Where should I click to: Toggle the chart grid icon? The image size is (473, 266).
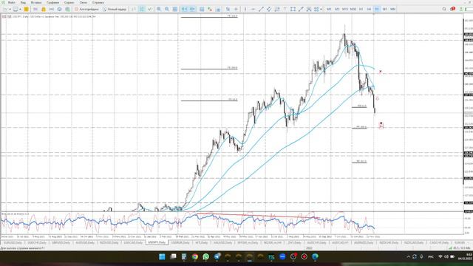175,9
